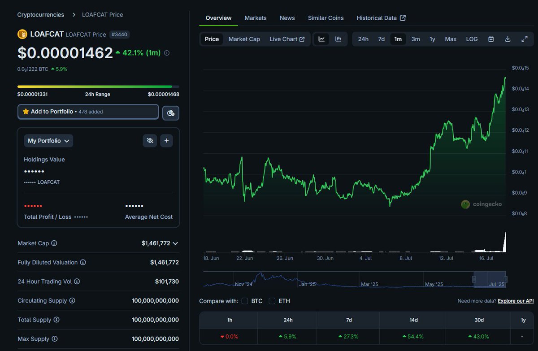Open Live Chart link

point(287,39)
